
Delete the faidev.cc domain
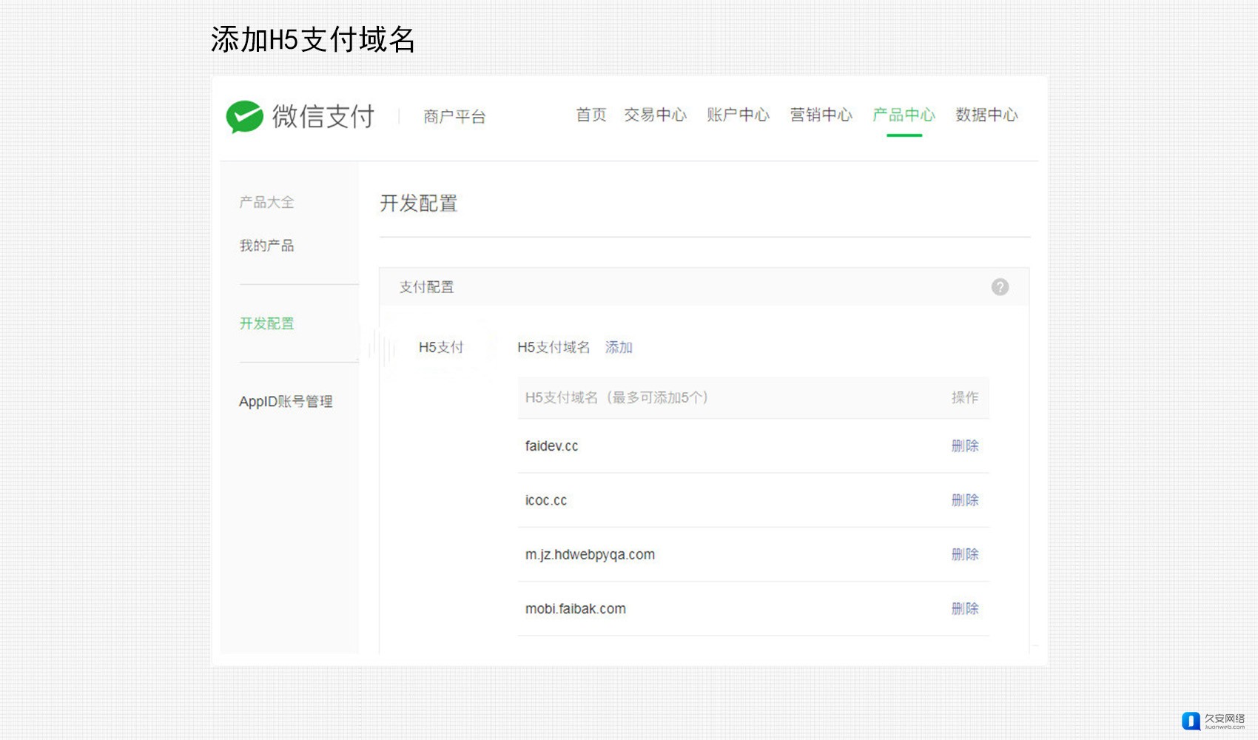tap(964, 446)
